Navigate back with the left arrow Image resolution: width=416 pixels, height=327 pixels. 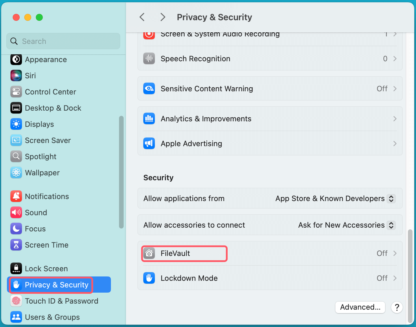[142, 17]
